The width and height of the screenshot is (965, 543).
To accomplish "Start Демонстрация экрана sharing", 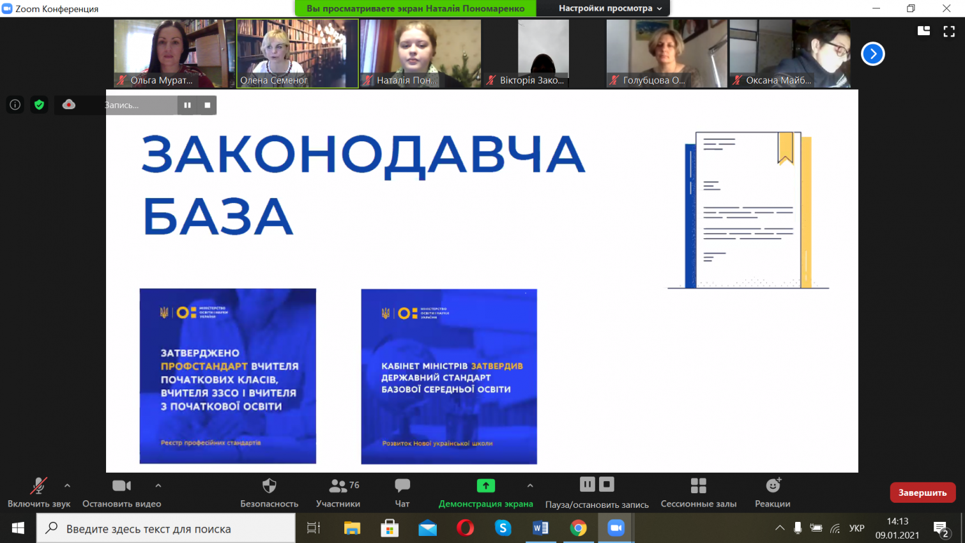I will (485, 493).
